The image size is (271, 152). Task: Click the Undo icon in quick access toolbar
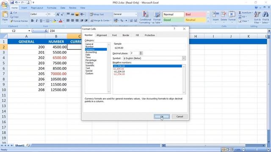pyautogui.click(x=16, y=3)
